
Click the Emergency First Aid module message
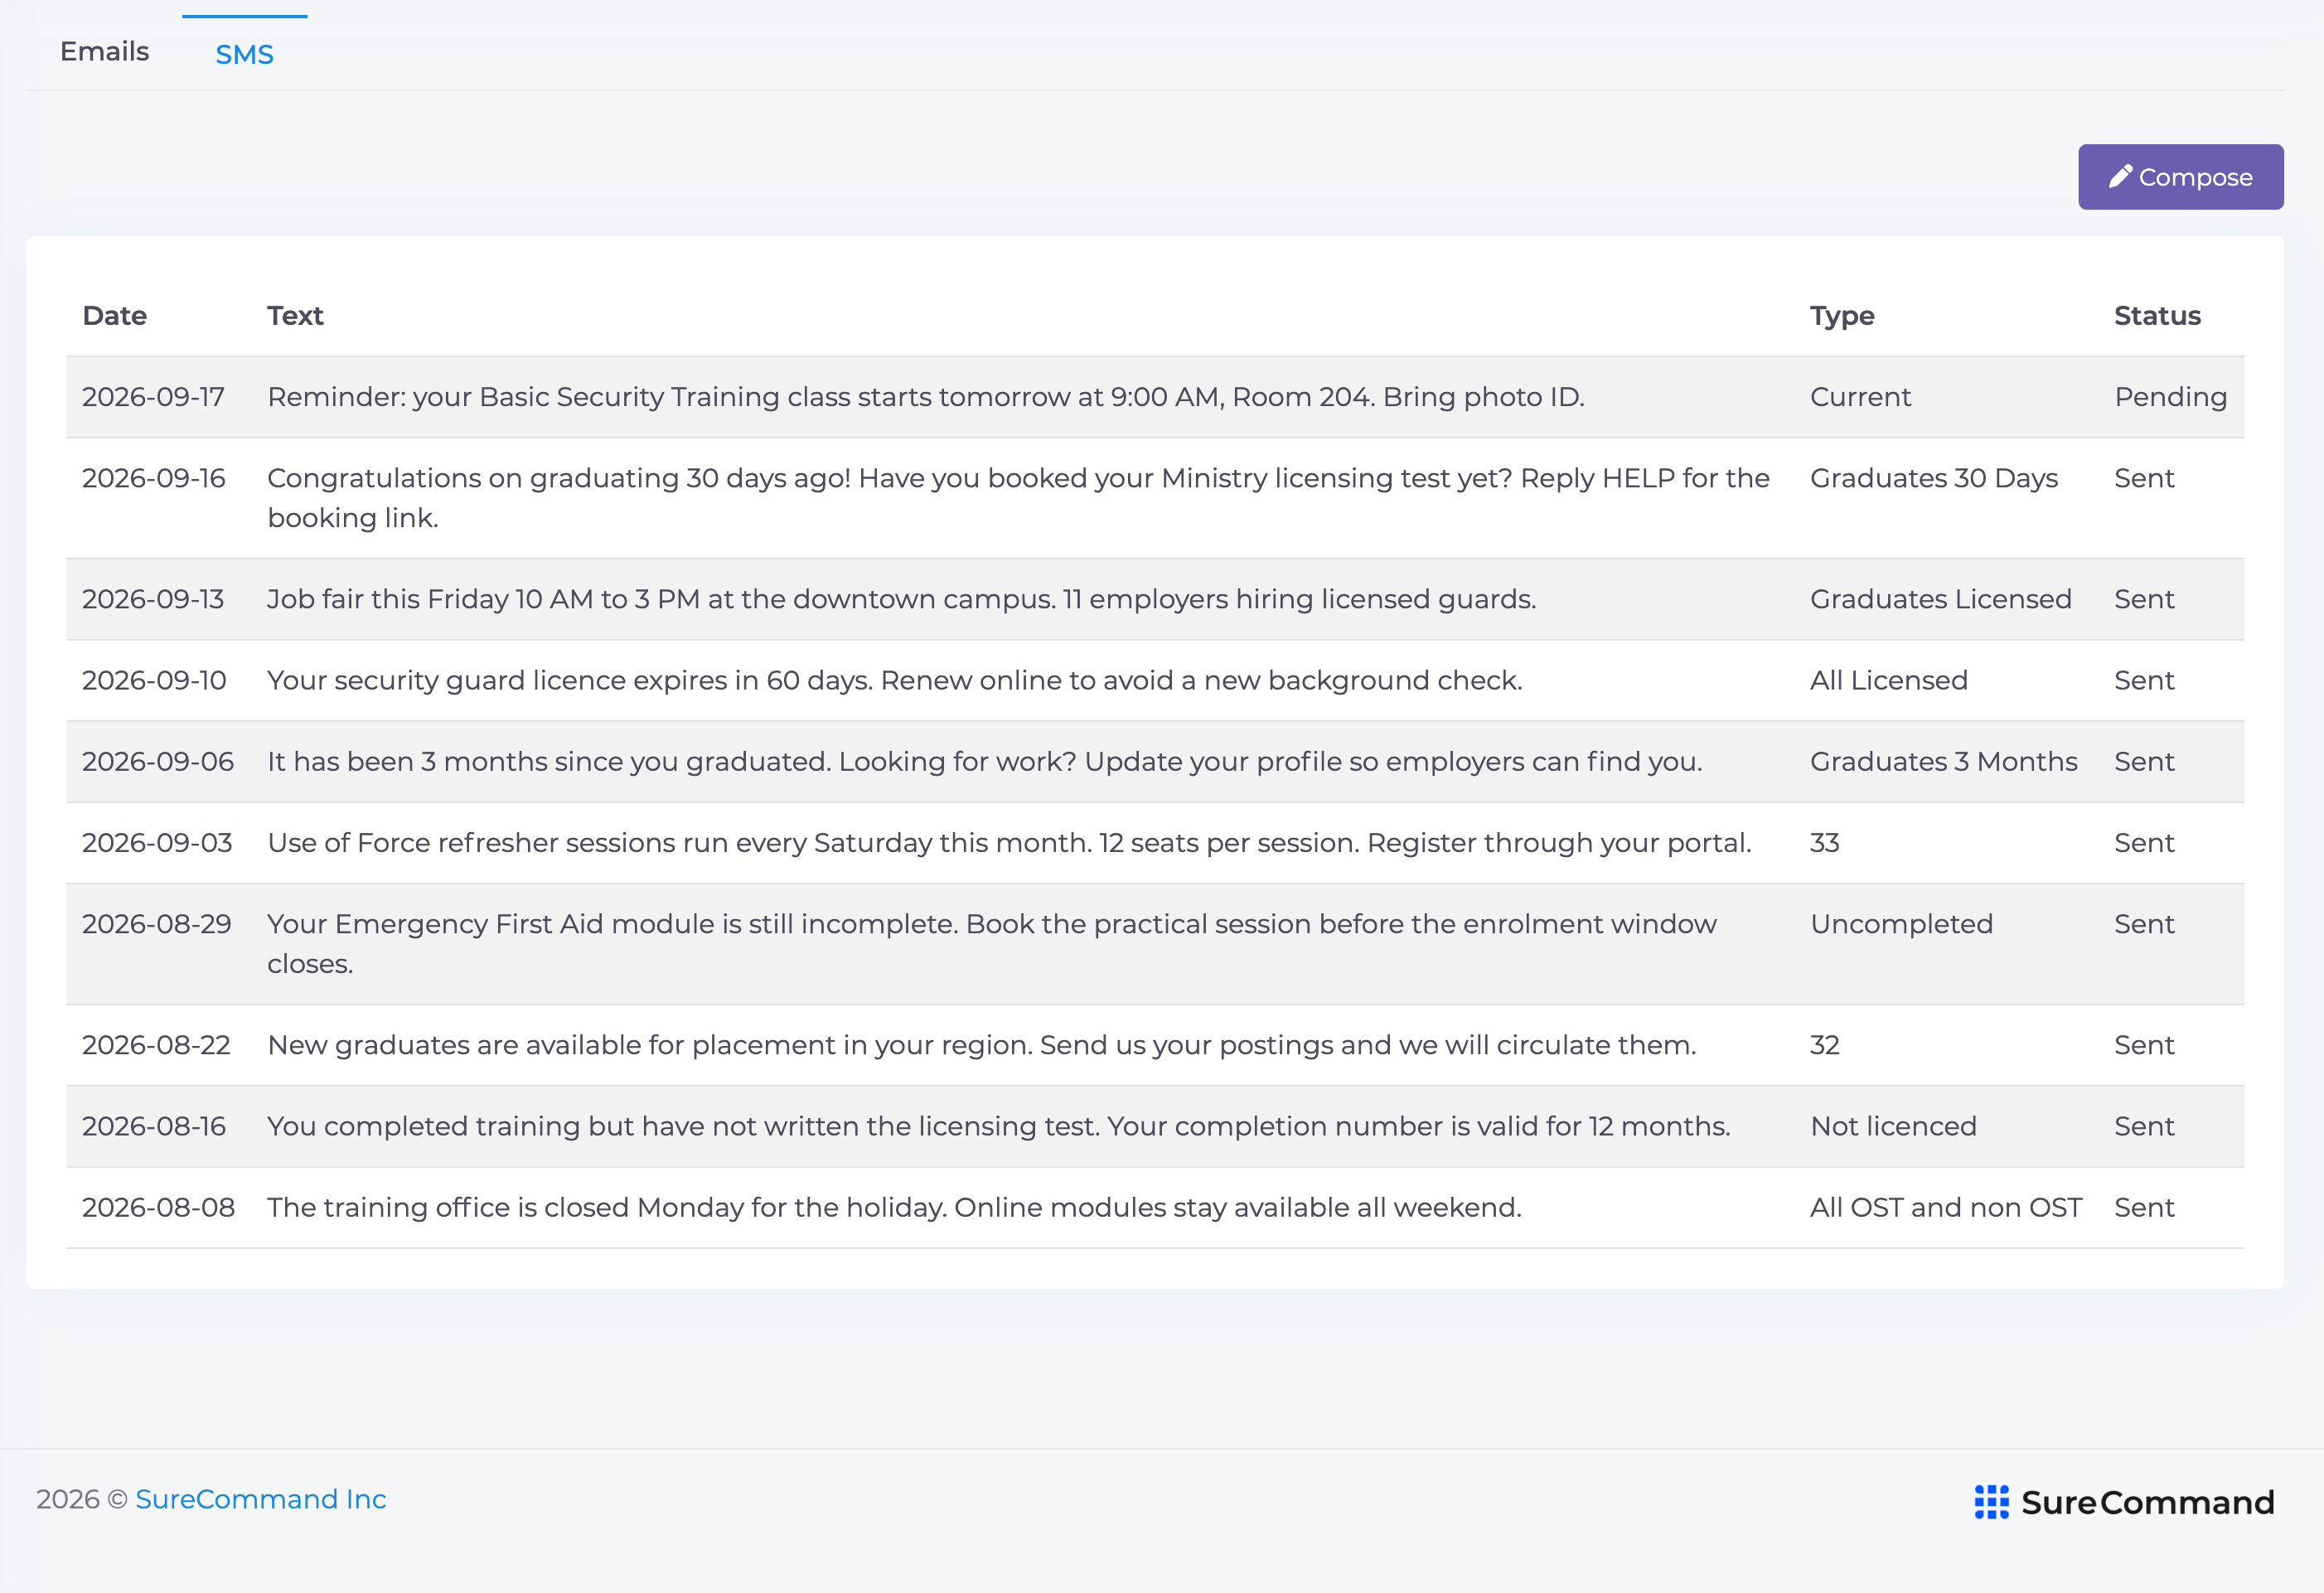[992, 944]
